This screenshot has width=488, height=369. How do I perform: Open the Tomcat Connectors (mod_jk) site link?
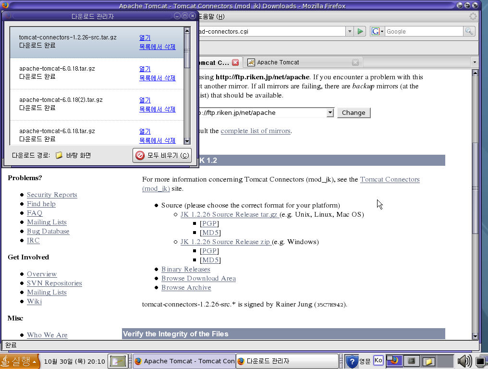(x=390, y=179)
